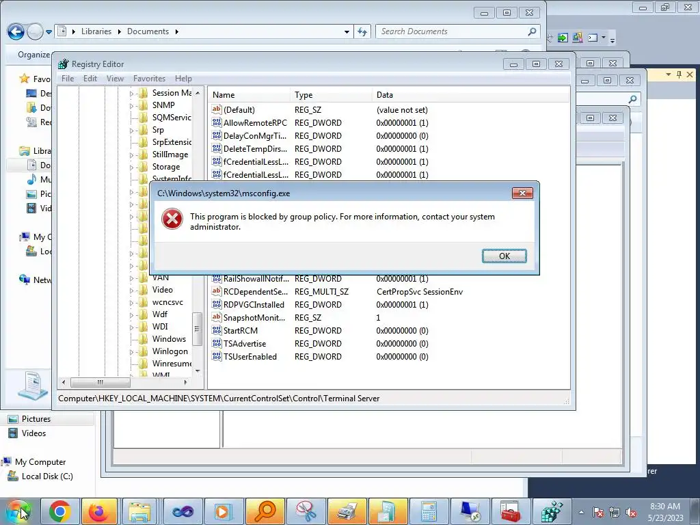The image size is (700, 525).
Task: Refresh the Documents Explorer window
Action: coord(362,31)
